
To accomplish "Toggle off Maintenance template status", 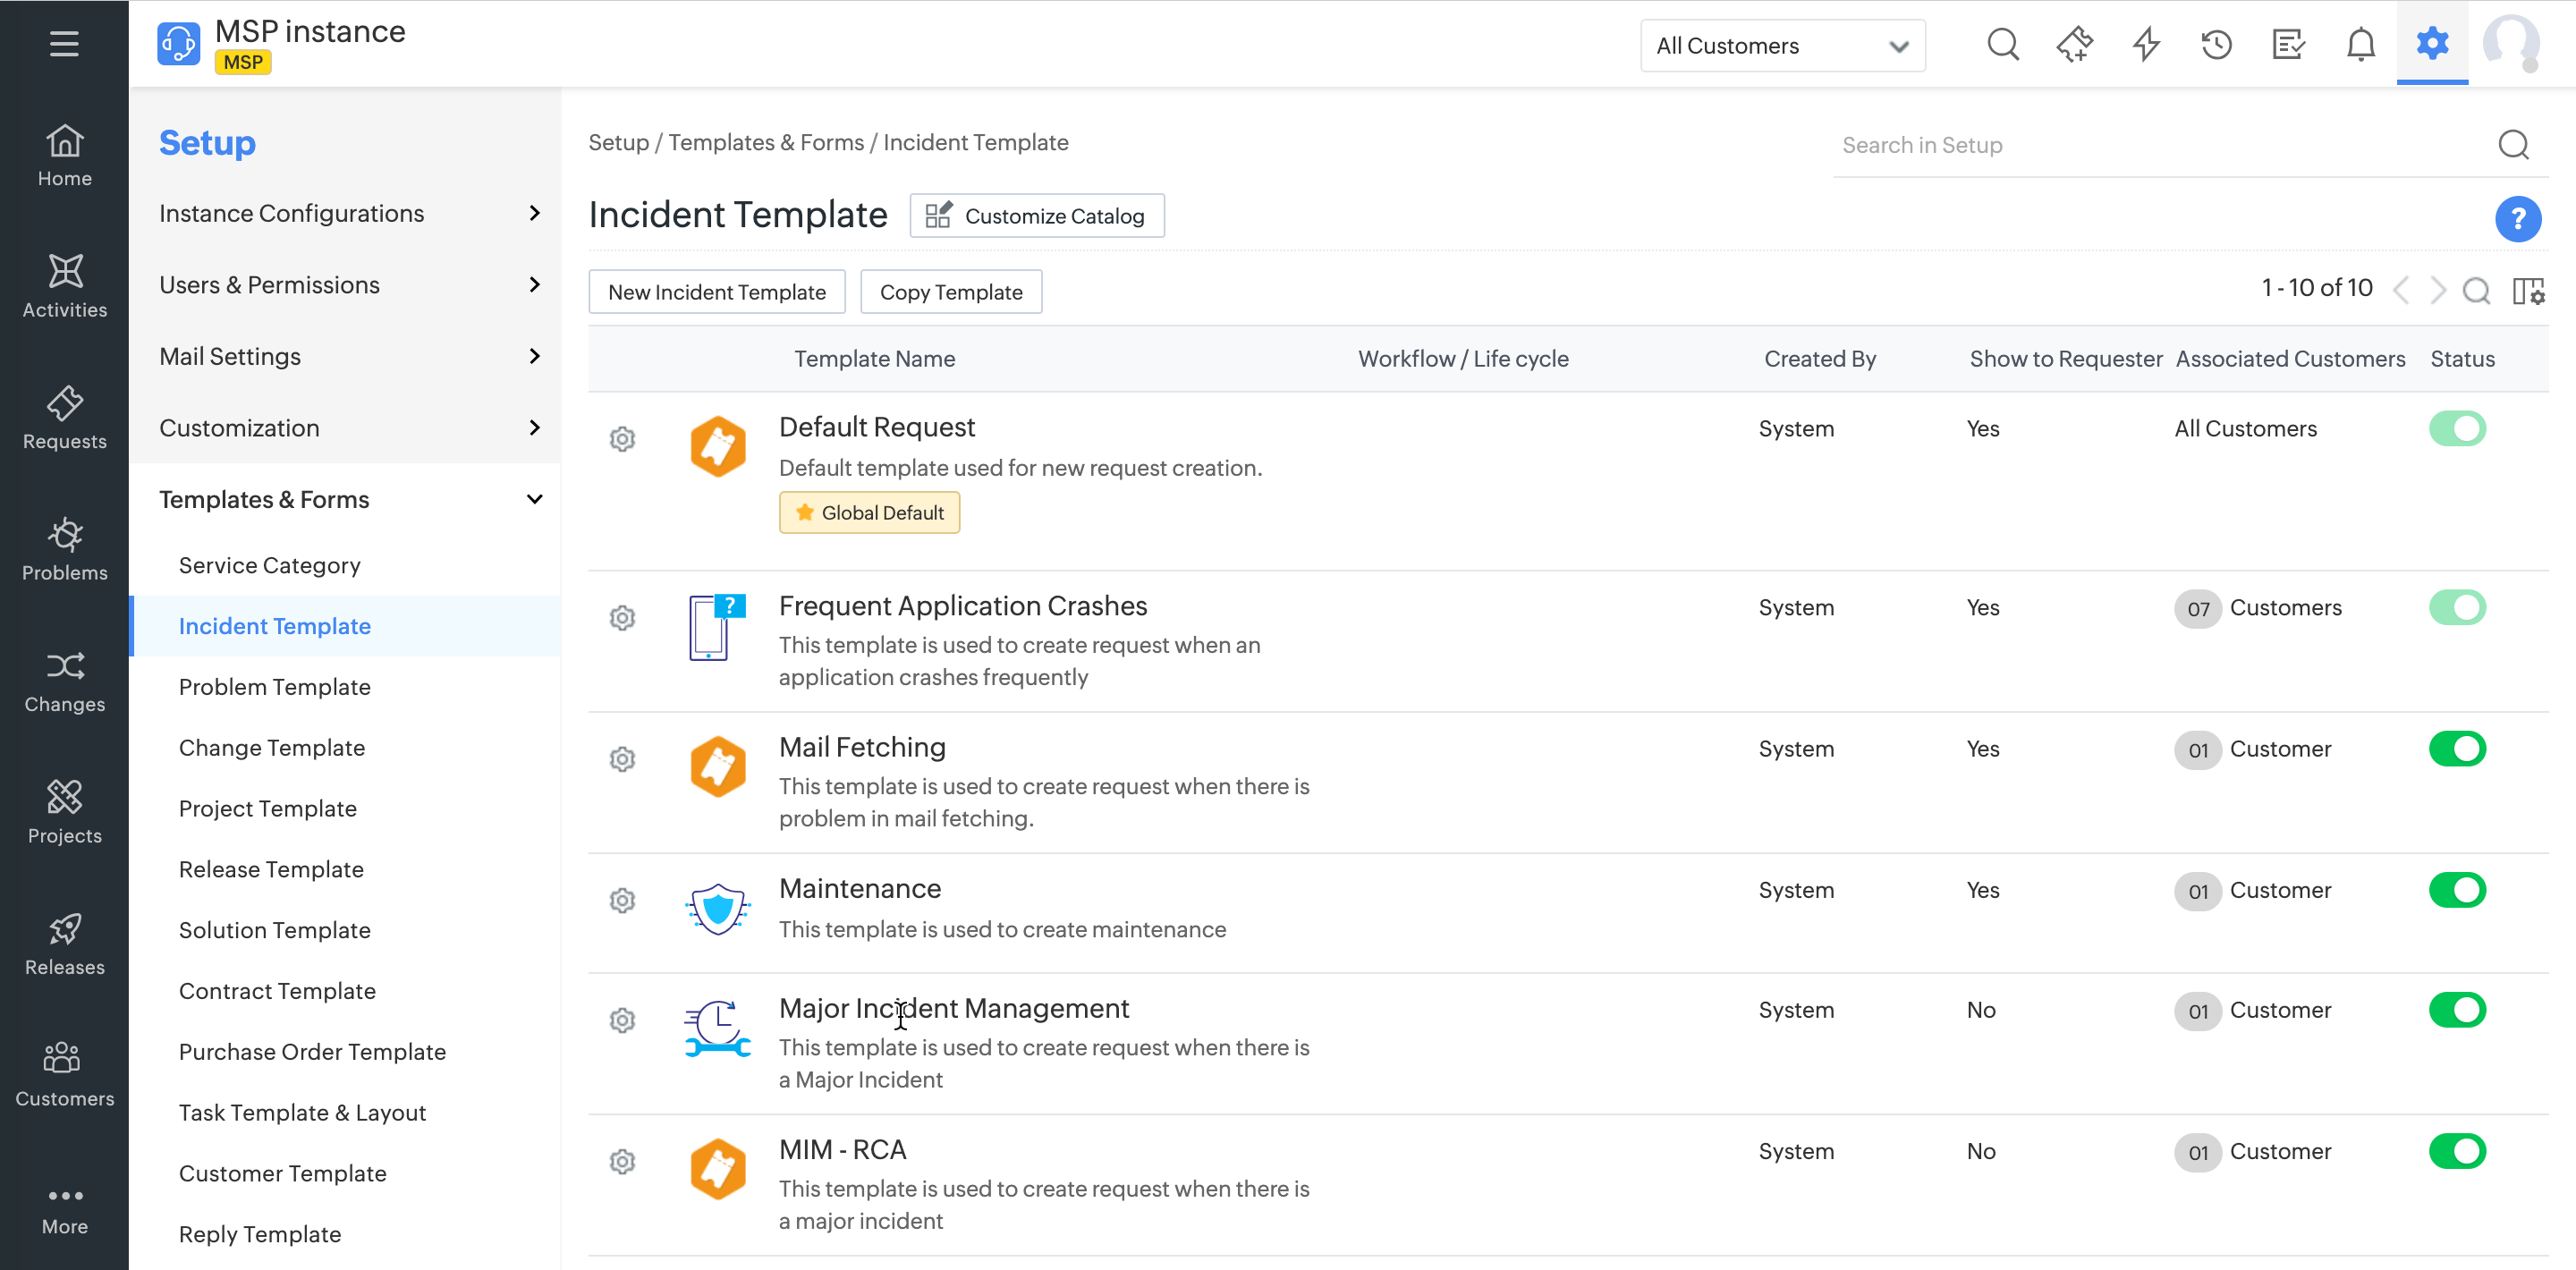I will [2456, 890].
